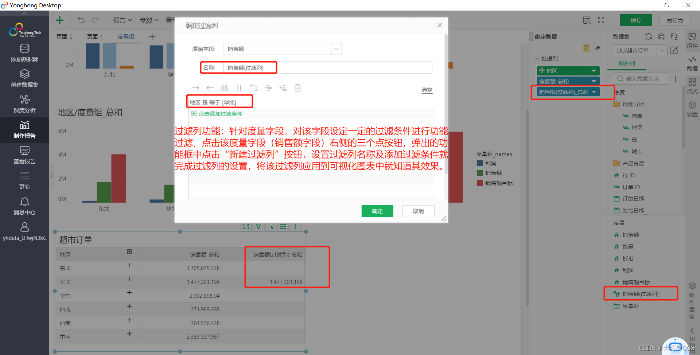Click the 取消 button
This screenshot has height=355, width=700.
click(x=418, y=211)
